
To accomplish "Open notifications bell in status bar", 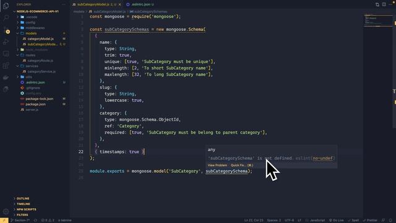I will click(390, 221).
